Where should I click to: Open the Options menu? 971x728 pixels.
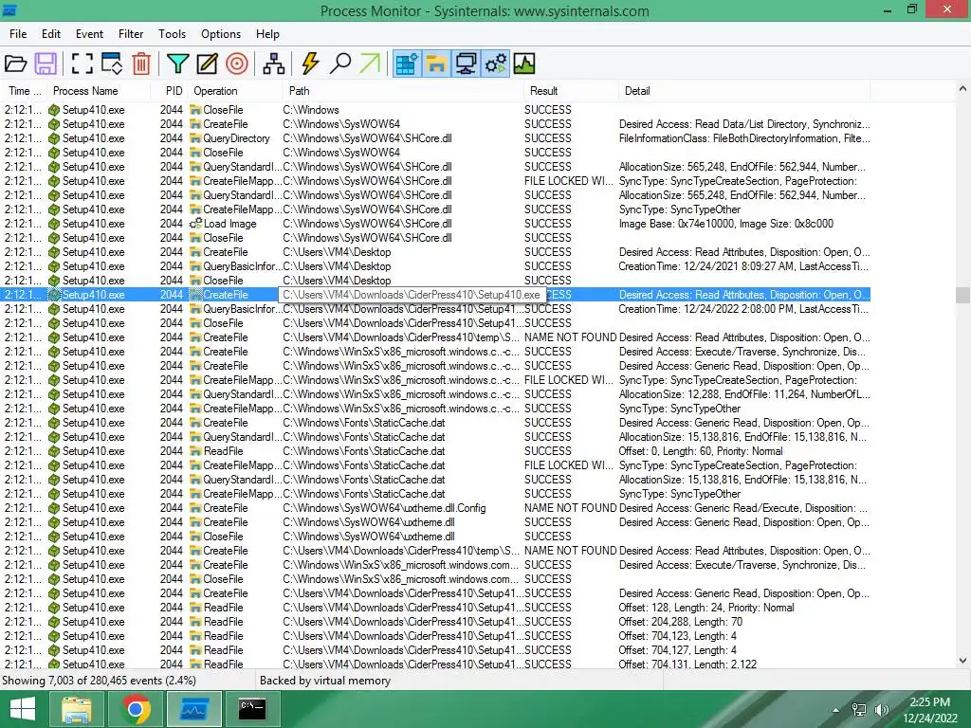click(221, 34)
